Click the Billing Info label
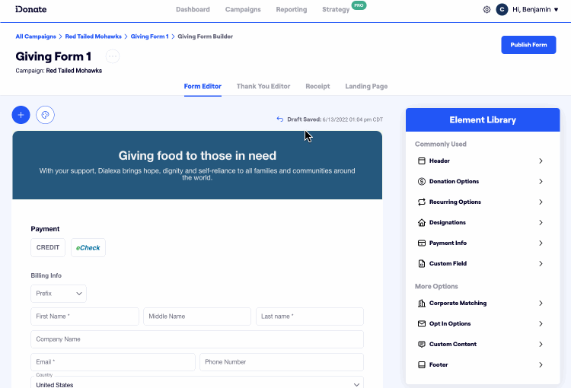 tap(46, 275)
